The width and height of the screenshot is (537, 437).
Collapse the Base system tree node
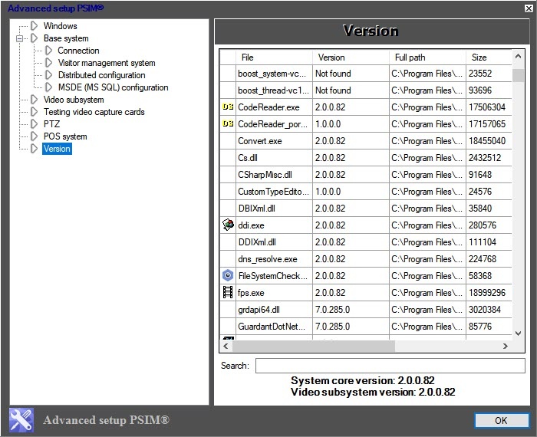click(21, 38)
